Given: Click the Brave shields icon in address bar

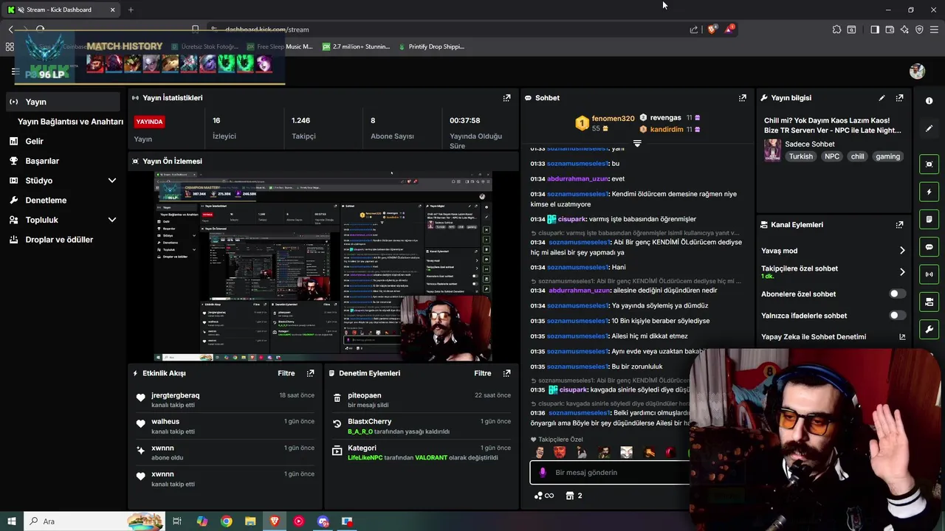Looking at the screenshot, I should 712,29.
